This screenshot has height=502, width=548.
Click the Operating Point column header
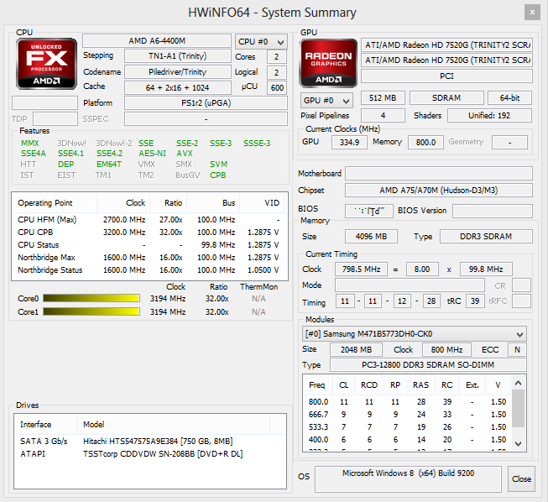pos(55,203)
